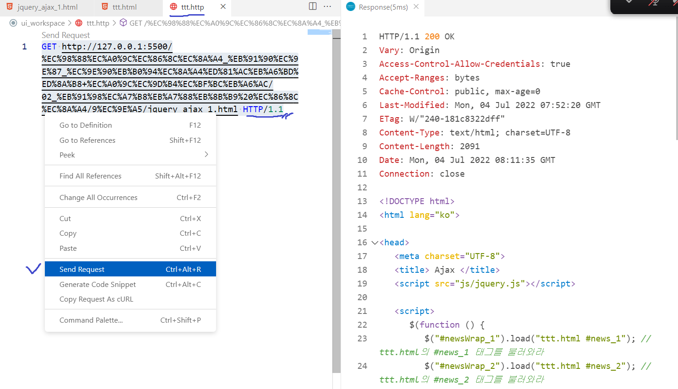Click the split editor icon
Viewport: 678px width, 389px height.
[313, 6]
